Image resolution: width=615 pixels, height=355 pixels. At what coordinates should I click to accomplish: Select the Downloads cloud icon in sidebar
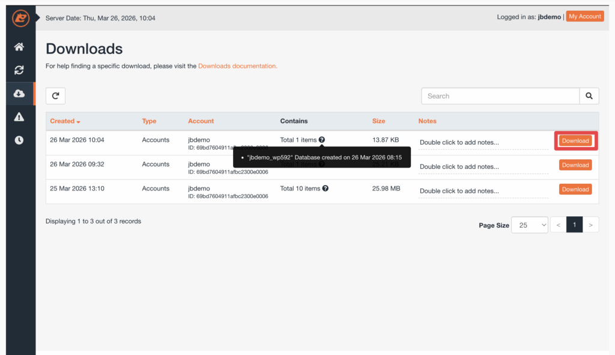tap(19, 94)
